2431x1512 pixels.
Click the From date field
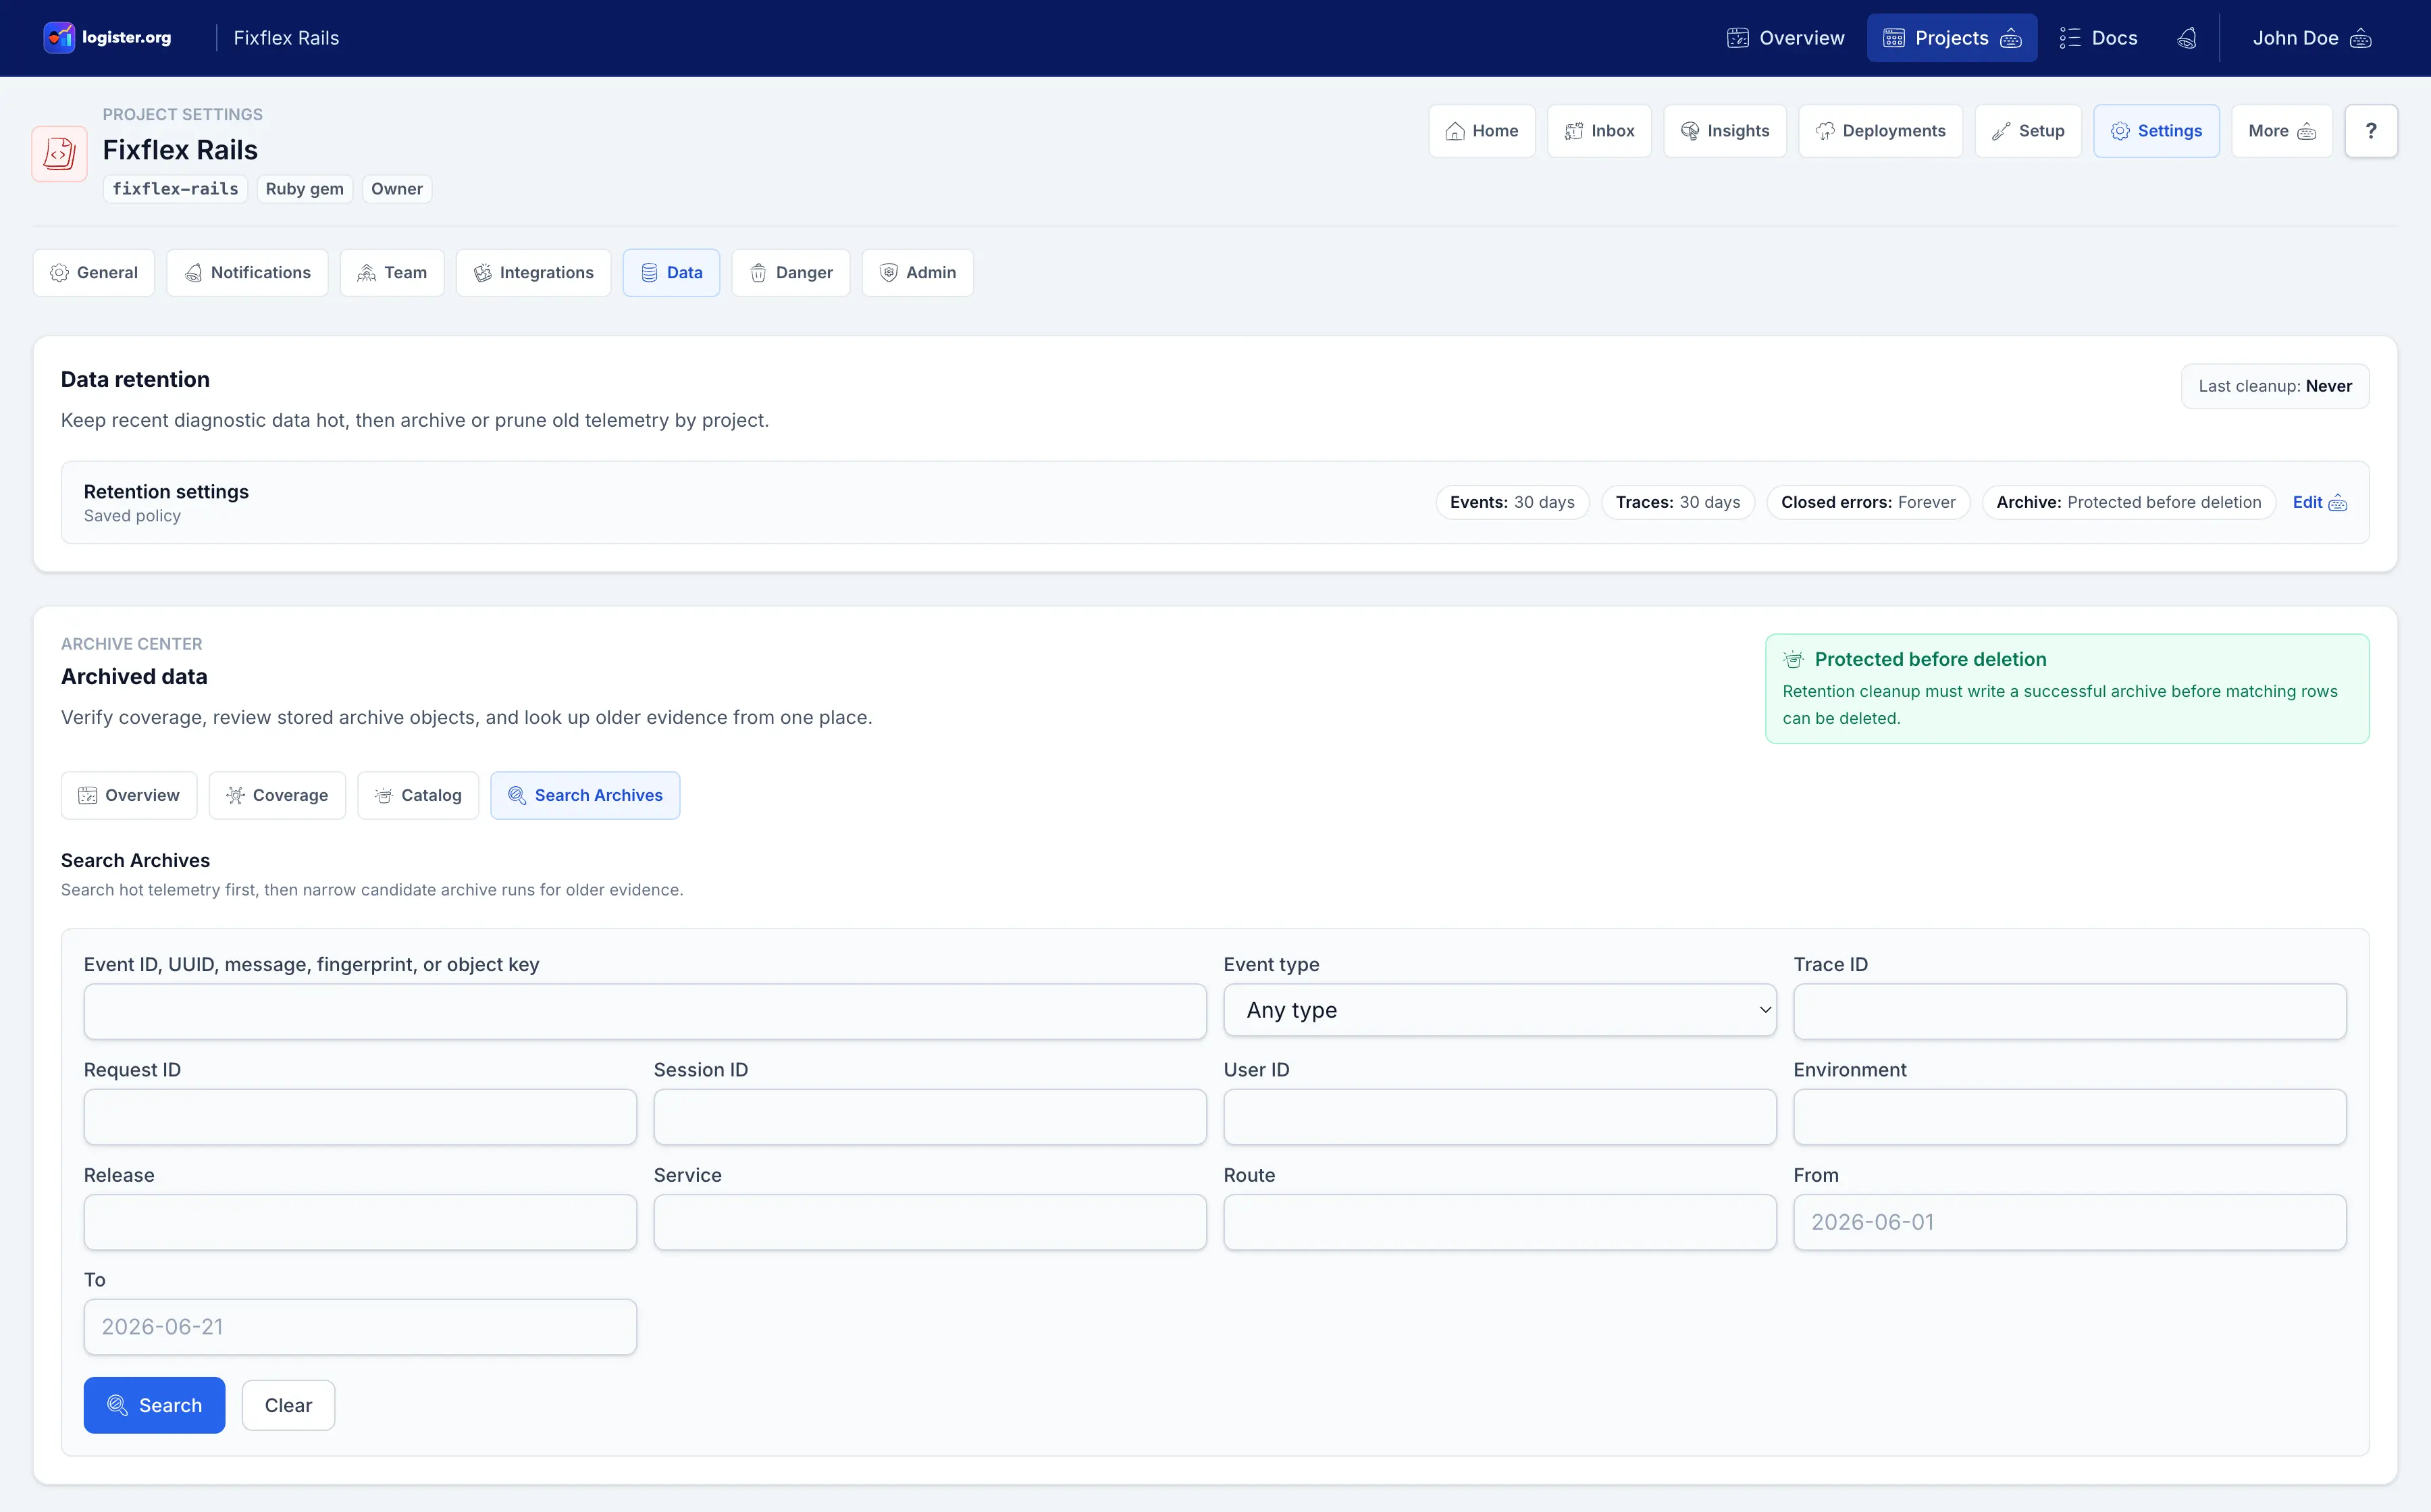[x=2069, y=1222]
